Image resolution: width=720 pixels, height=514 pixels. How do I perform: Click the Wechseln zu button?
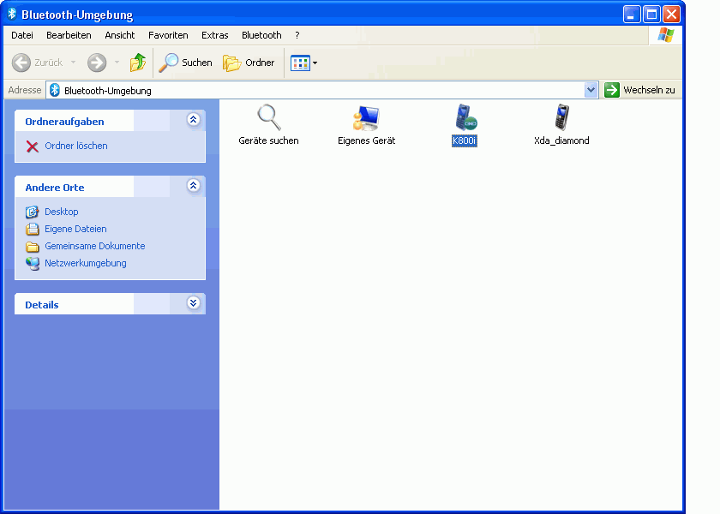tap(640, 91)
